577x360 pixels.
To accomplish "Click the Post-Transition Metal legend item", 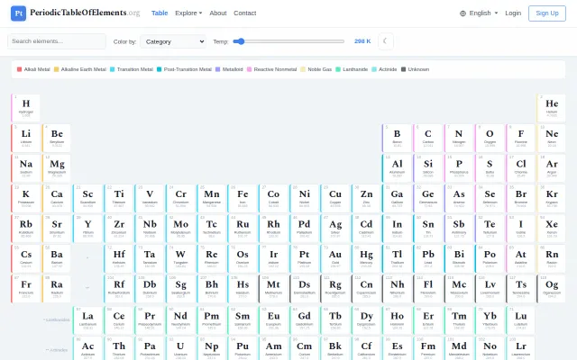I will tap(184, 69).
